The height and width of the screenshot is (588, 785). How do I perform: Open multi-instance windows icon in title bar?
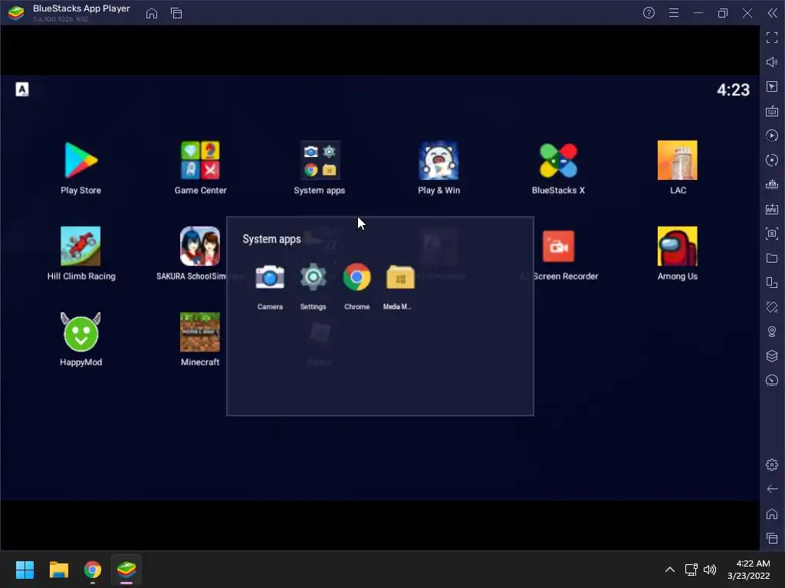pyautogui.click(x=176, y=13)
